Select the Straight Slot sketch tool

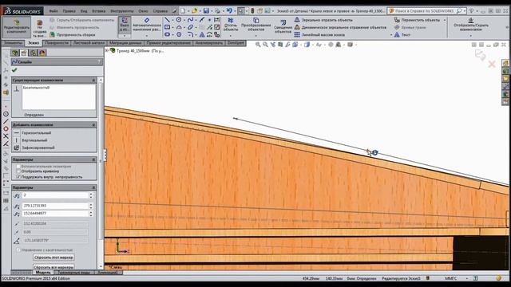pyautogui.click(x=167, y=34)
